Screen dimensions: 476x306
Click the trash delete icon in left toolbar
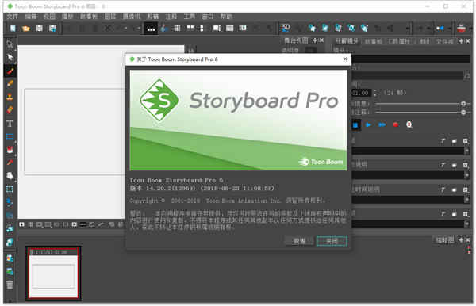(10, 285)
